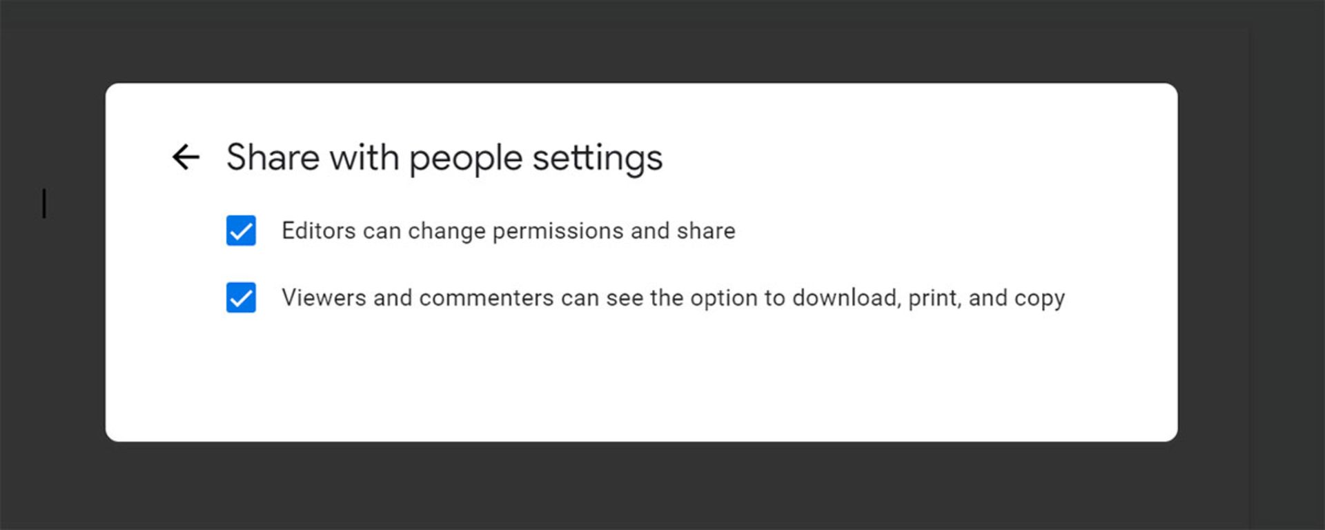Viewport: 1325px width, 530px height.
Task: Uncheck 'Editors can change permissions and share' checkbox
Action: coord(241,230)
